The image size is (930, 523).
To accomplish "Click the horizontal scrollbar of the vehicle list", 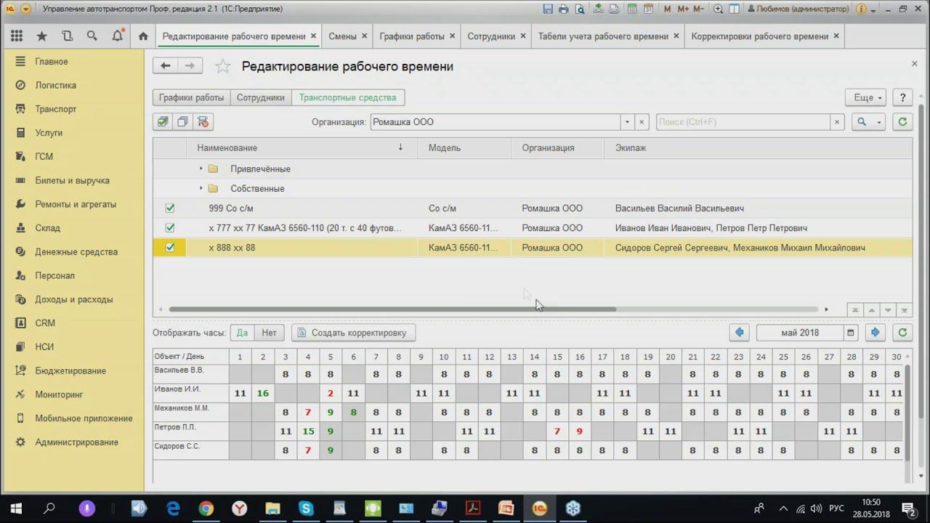I will (x=392, y=309).
